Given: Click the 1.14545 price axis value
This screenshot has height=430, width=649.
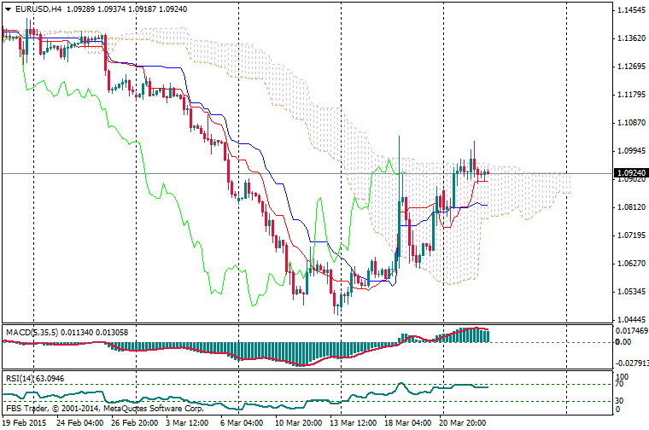Looking at the screenshot, I should [630, 10].
